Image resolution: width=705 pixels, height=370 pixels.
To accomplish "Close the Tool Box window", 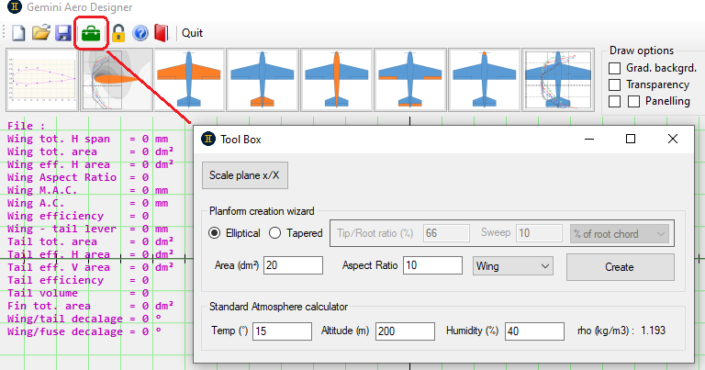I will [673, 139].
